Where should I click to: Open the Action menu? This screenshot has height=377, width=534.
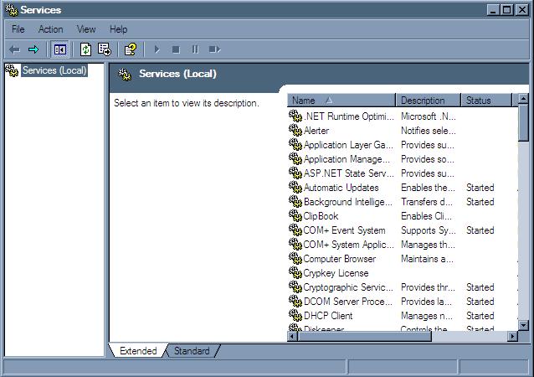click(x=50, y=29)
